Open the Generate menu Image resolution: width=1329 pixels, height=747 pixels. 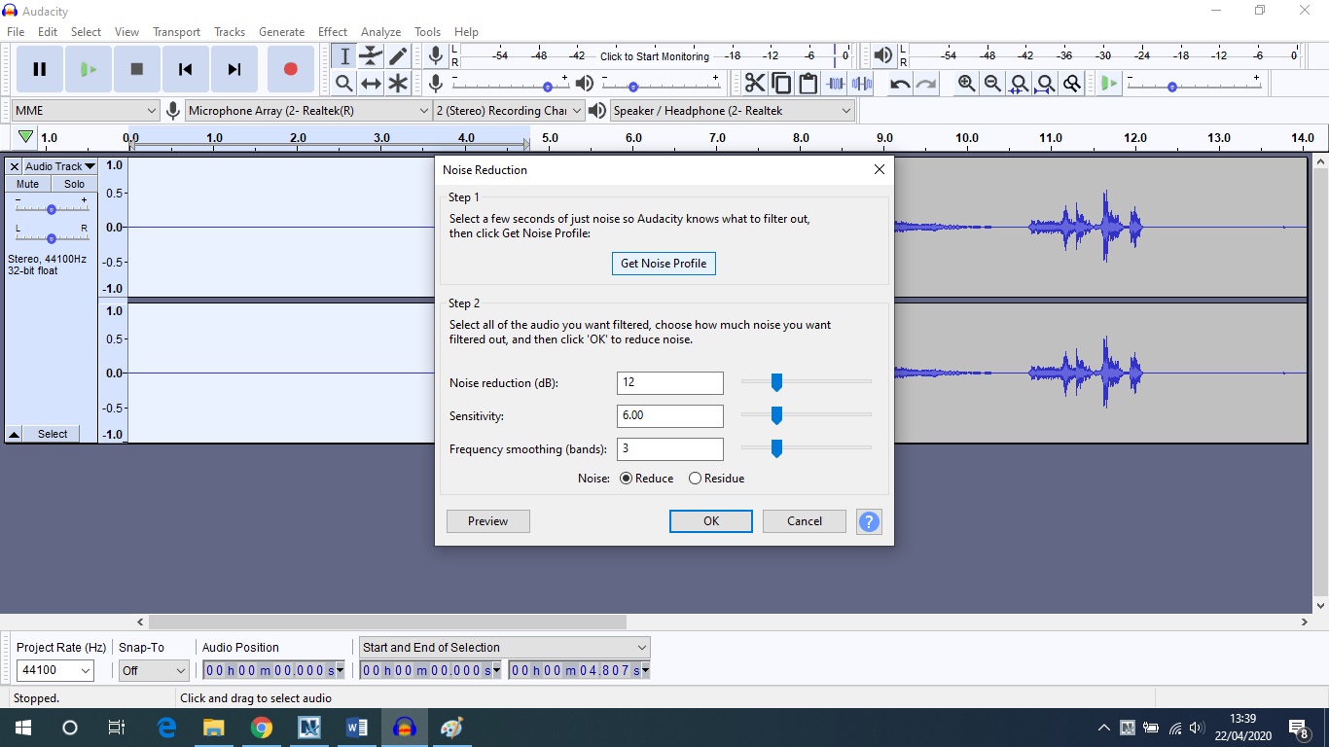click(x=281, y=32)
